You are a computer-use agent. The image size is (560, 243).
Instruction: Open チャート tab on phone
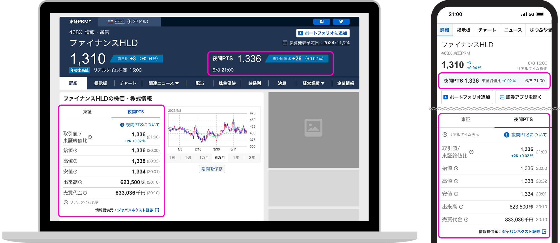point(487,30)
